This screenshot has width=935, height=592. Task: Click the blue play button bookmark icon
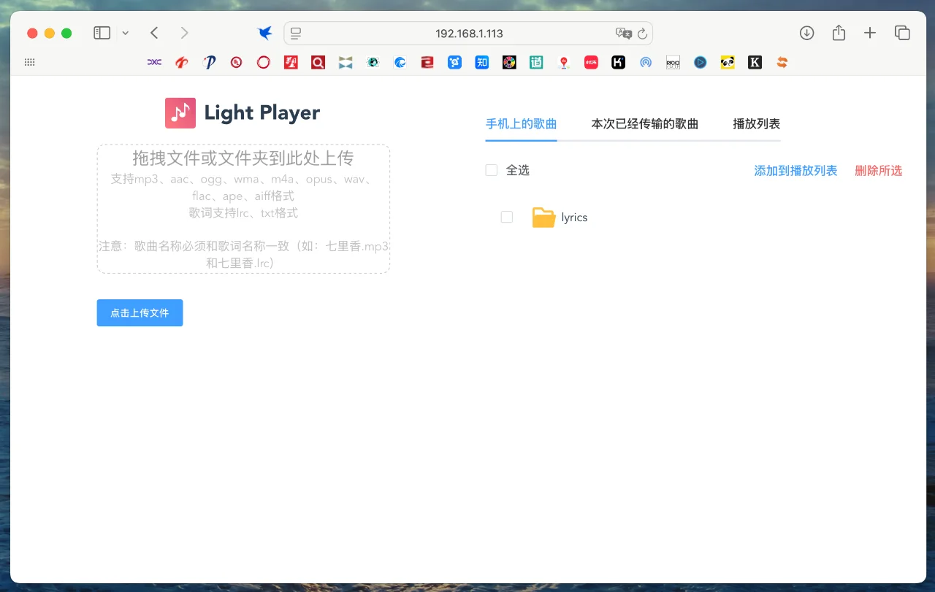click(x=700, y=62)
